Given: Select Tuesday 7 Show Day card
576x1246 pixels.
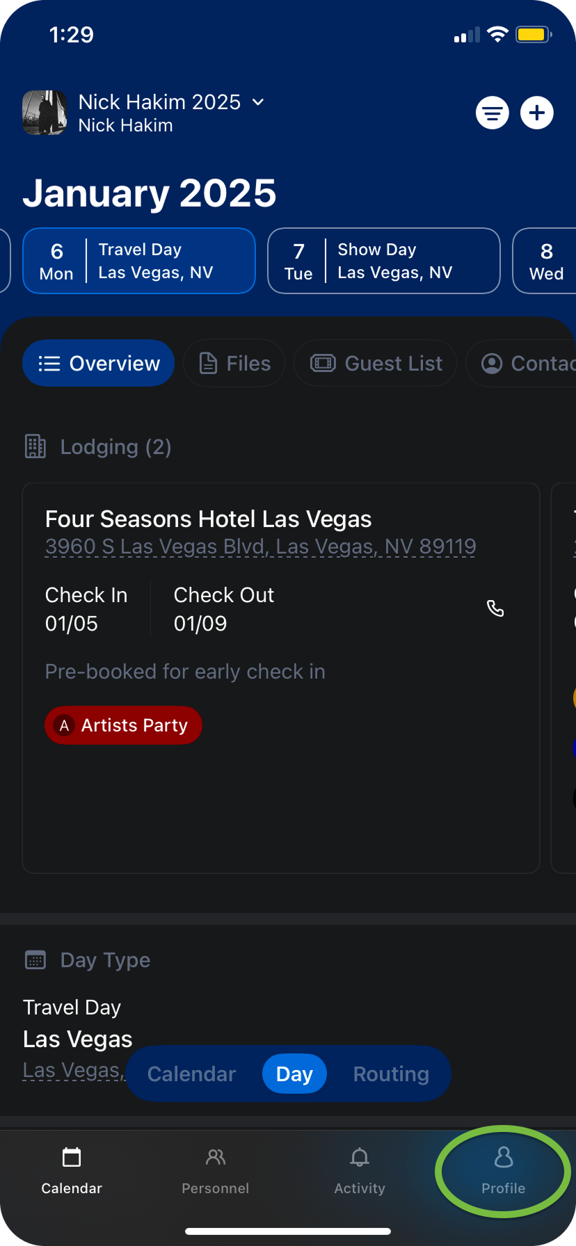Looking at the screenshot, I should [x=383, y=261].
